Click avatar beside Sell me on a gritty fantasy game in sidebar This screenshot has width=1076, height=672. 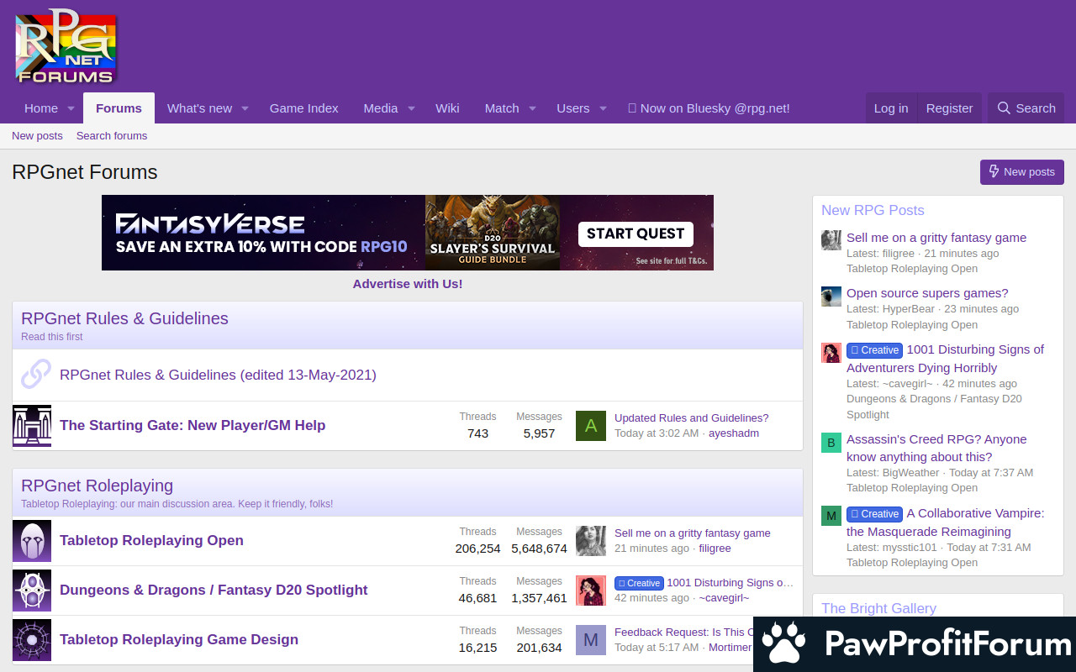(831, 240)
